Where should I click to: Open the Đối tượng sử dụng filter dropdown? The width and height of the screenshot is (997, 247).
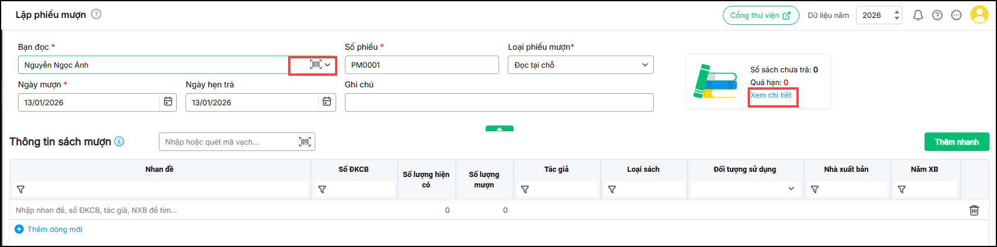pos(791,189)
